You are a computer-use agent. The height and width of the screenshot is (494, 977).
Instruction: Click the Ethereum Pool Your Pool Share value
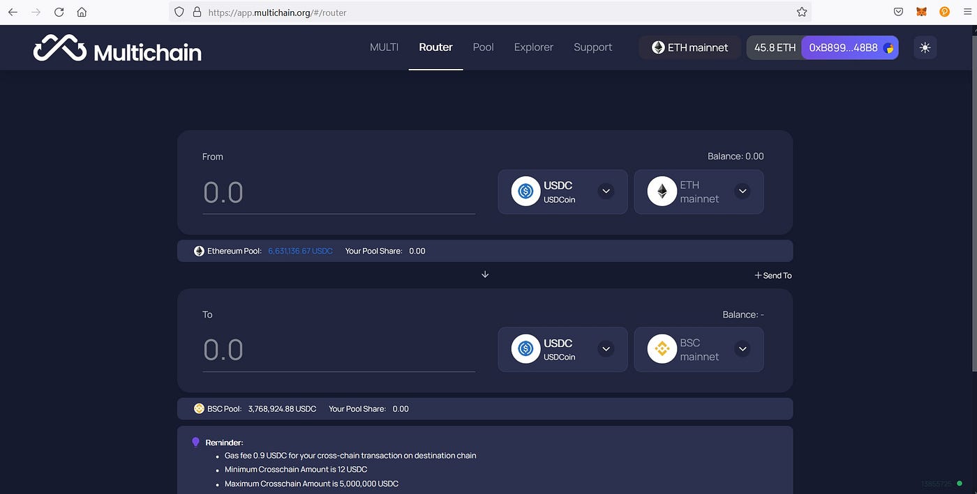coord(417,251)
